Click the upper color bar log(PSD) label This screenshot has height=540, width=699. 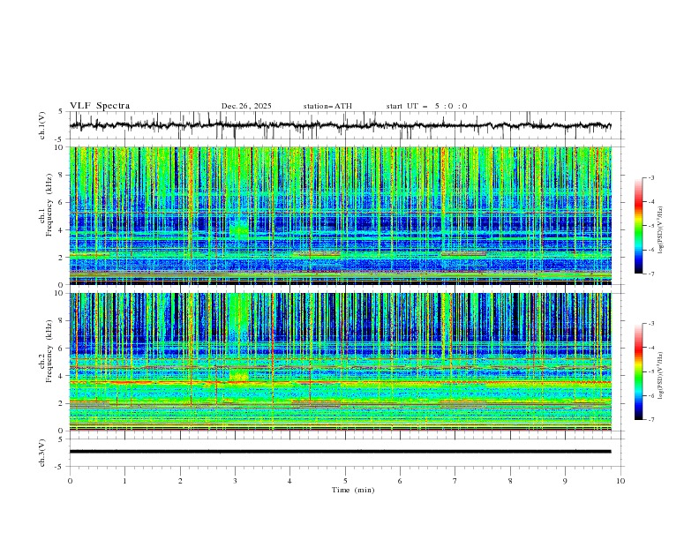(661, 226)
